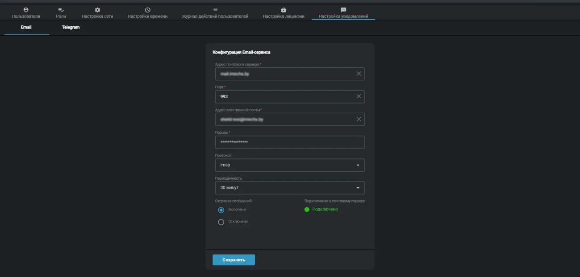Select the Отключено radio button
Screen dimensions: 580x277
(221, 222)
